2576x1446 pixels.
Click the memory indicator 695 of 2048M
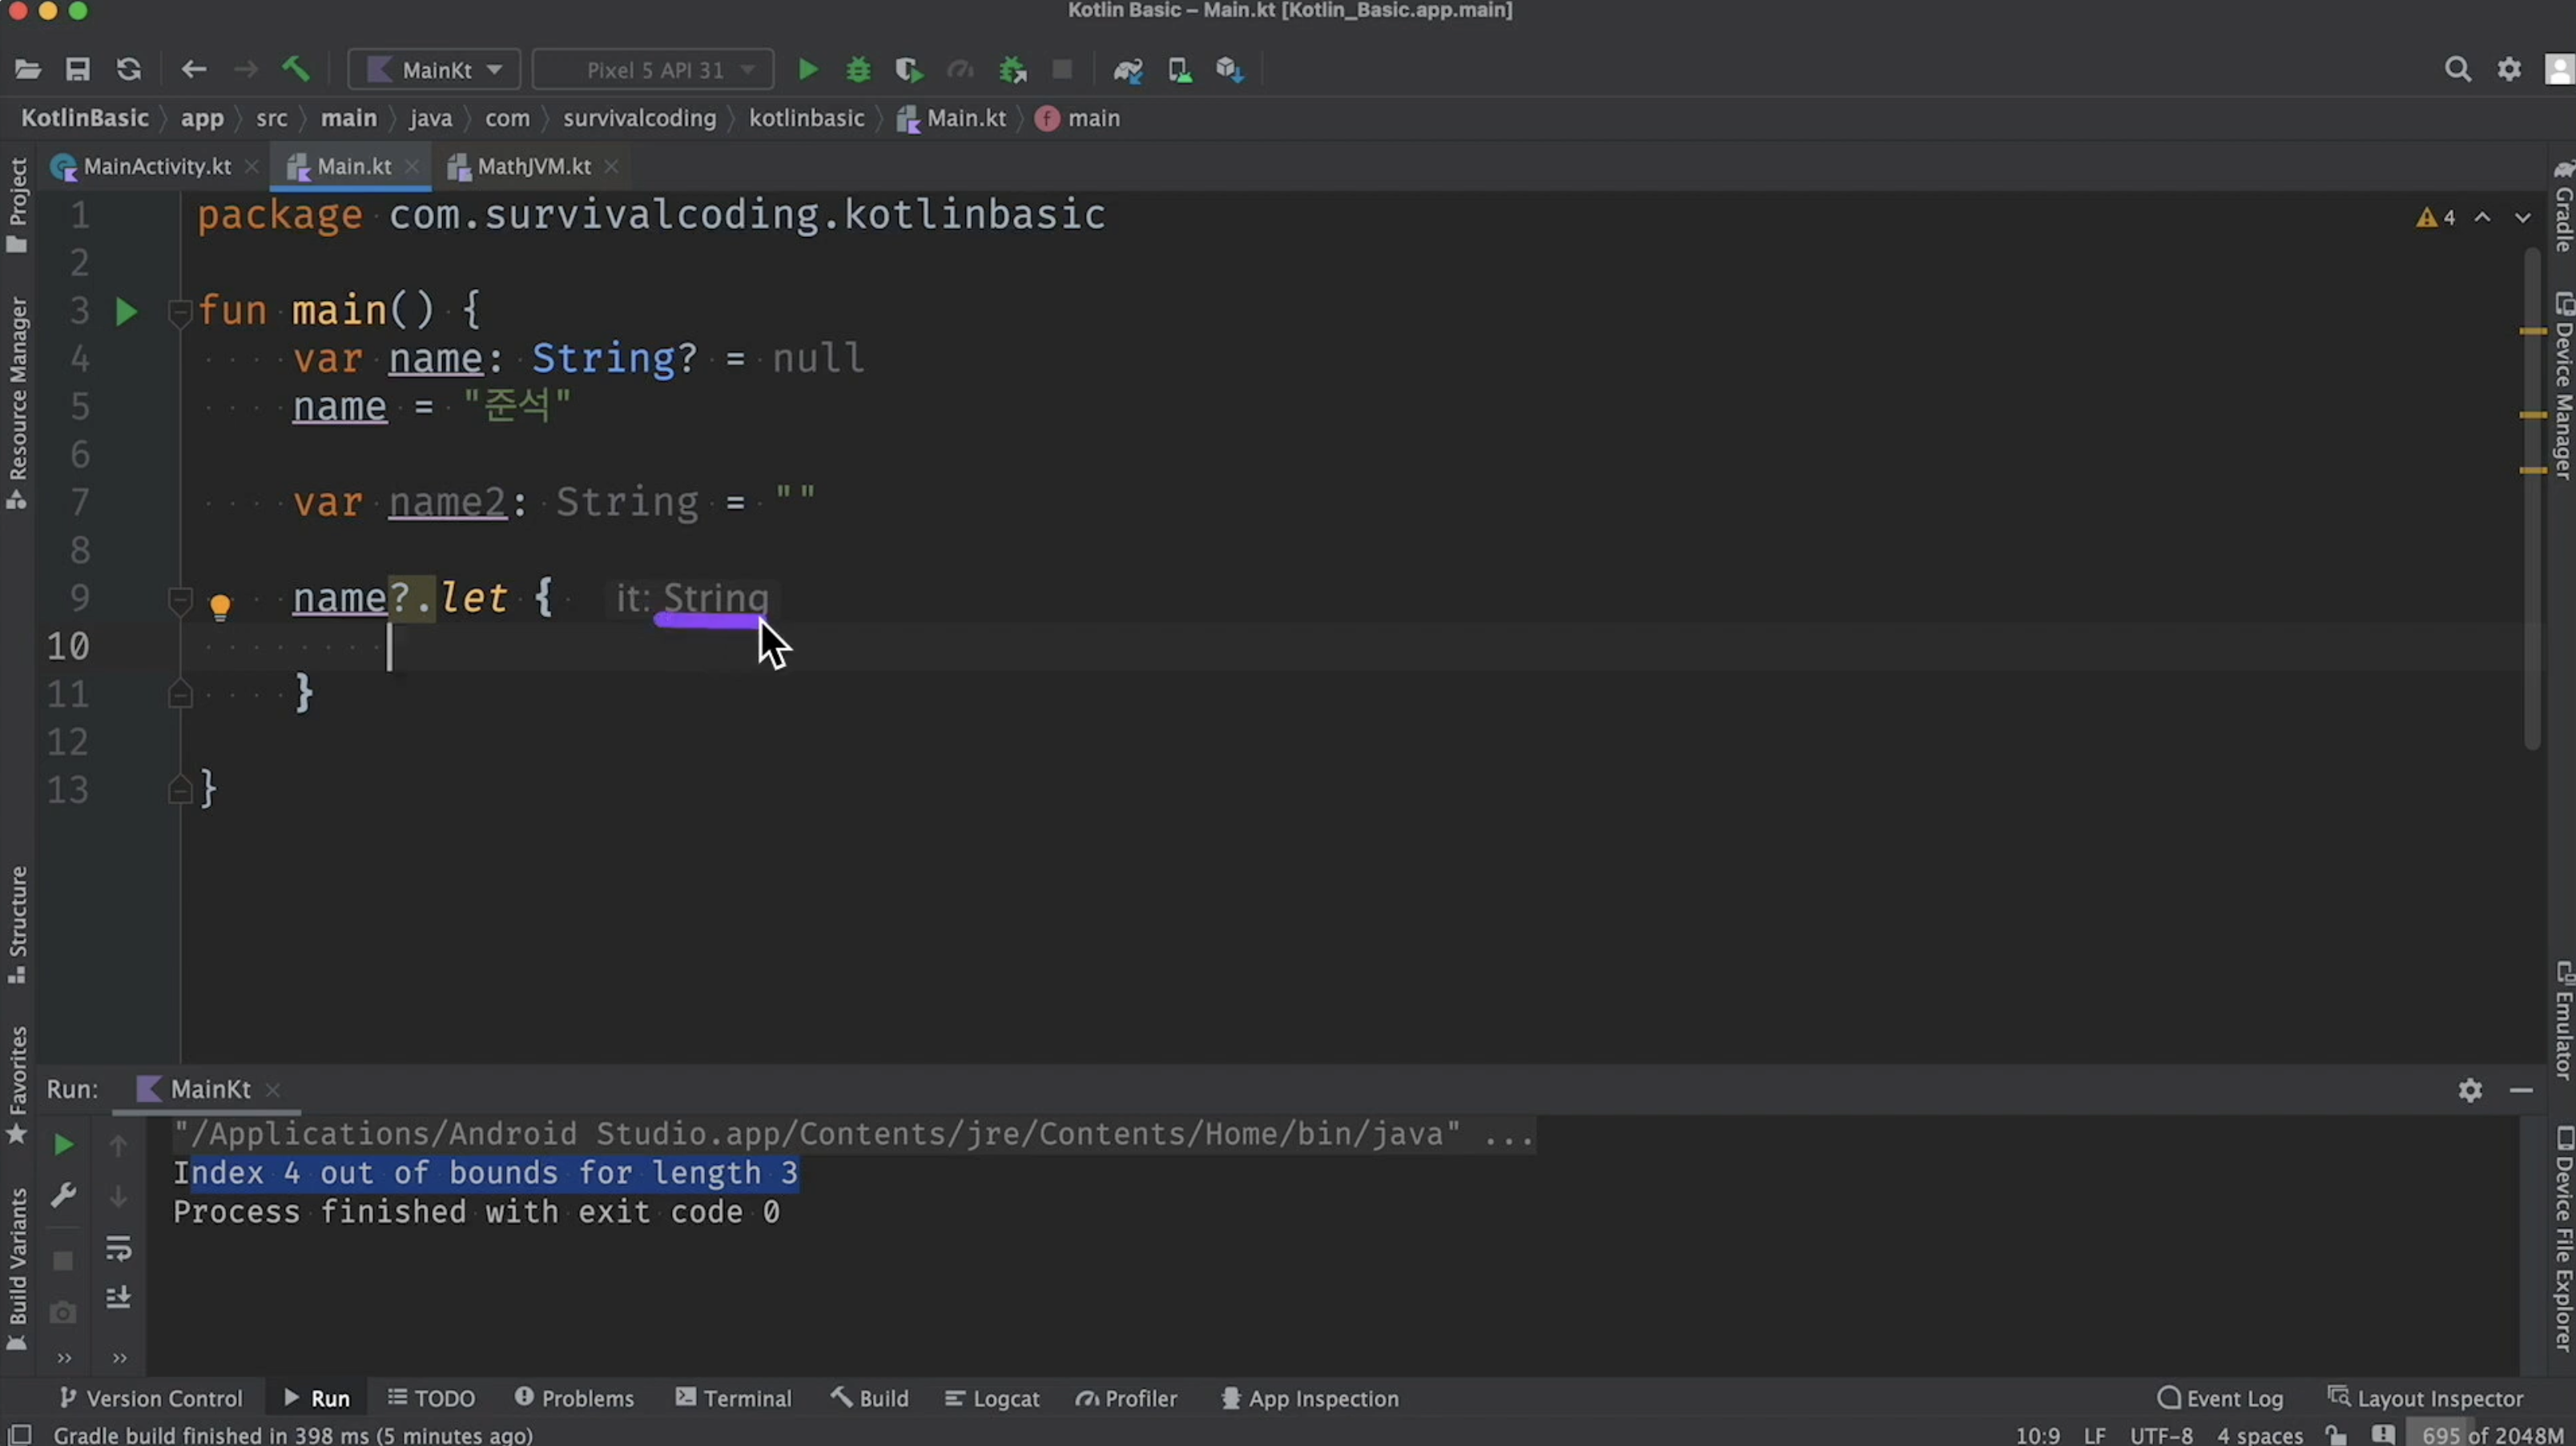[x=2491, y=1435]
